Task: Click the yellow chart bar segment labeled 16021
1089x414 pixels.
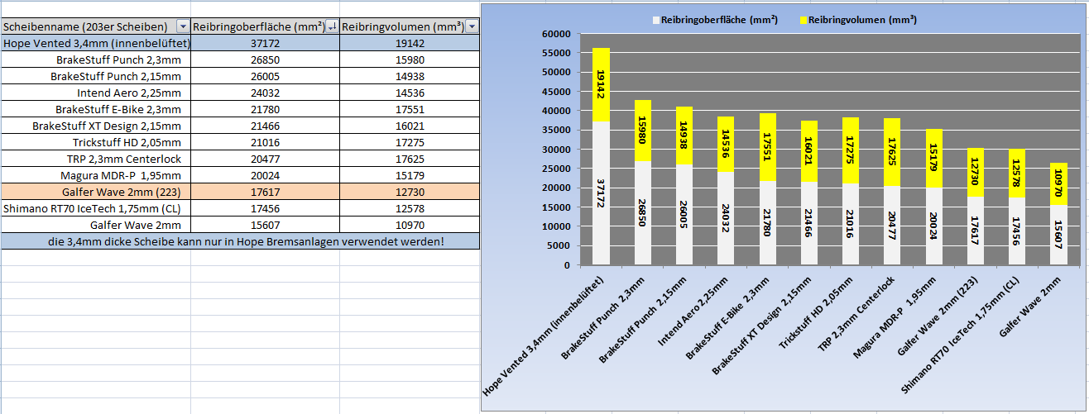Action: click(808, 152)
